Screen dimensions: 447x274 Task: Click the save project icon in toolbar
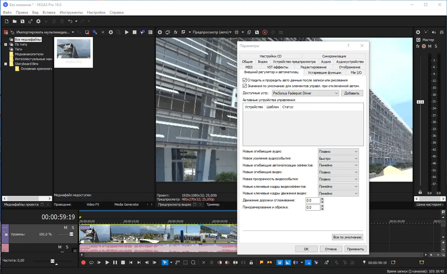23,21
